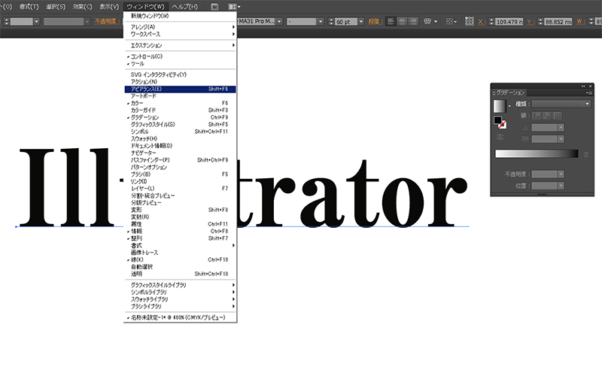Toggle the checked 整列 panel entry
This screenshot has width=602, height=391.
click(180, 238)
